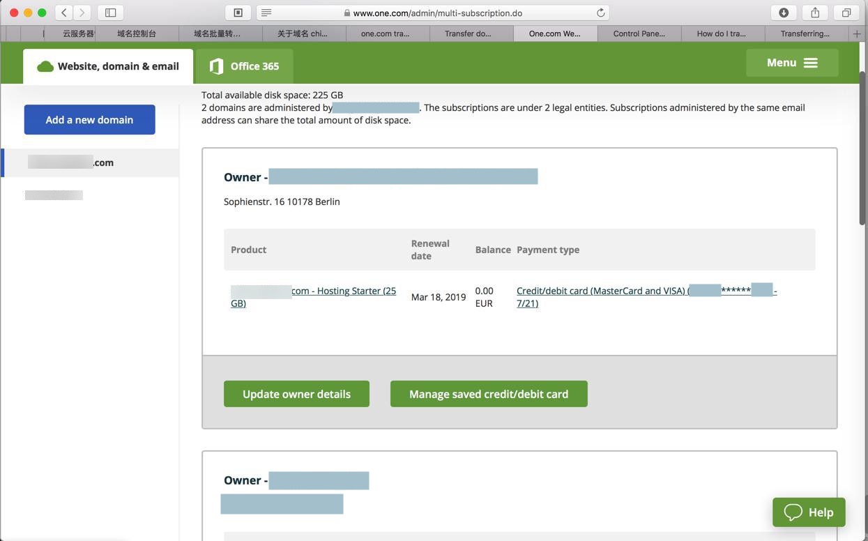Click Safari back navigation arrow
868x541 pixels.
point(64,13)
